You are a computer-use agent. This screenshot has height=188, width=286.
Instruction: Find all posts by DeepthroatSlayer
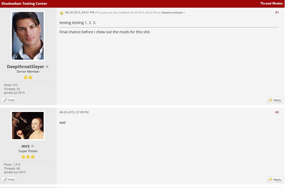tap(9, 100)
